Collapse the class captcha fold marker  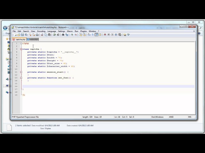coord(21,49)
